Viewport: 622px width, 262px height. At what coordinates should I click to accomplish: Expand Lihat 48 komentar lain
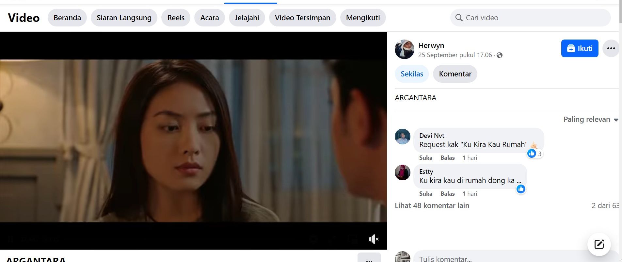tap(432, 205)
